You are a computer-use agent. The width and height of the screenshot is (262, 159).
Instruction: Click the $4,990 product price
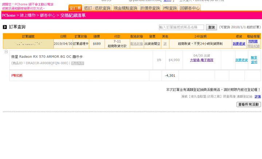pos(174,60)
